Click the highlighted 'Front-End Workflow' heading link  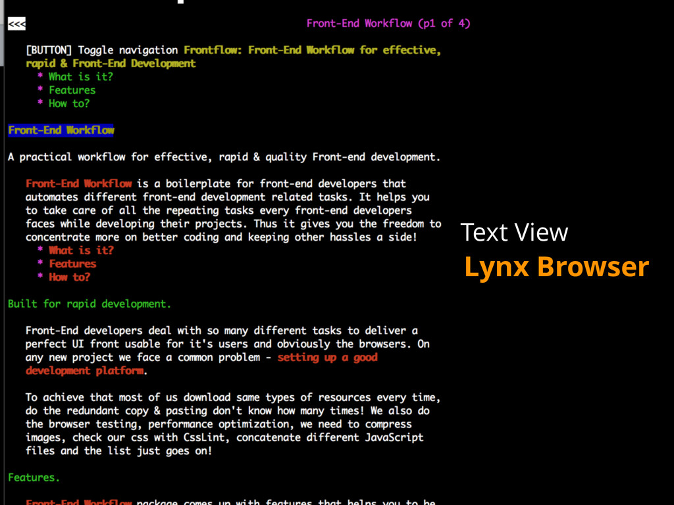point(61,130)
